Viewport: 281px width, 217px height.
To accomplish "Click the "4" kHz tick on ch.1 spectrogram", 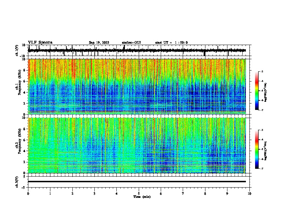I will coord(25,93).
